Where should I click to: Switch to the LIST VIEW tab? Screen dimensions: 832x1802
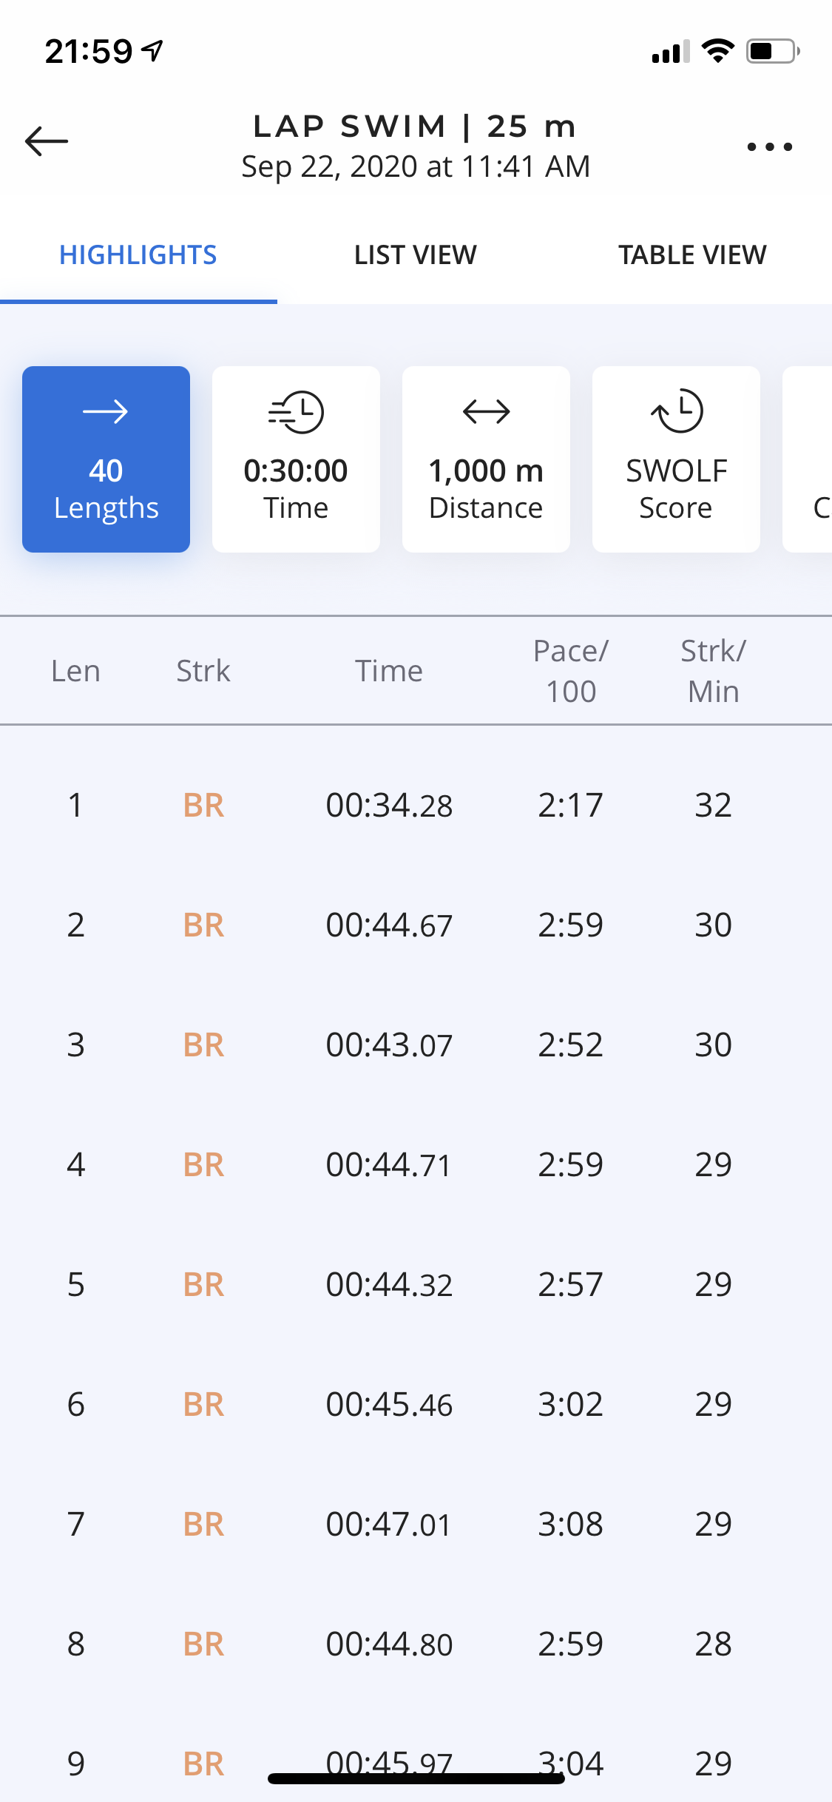(415, 255)
